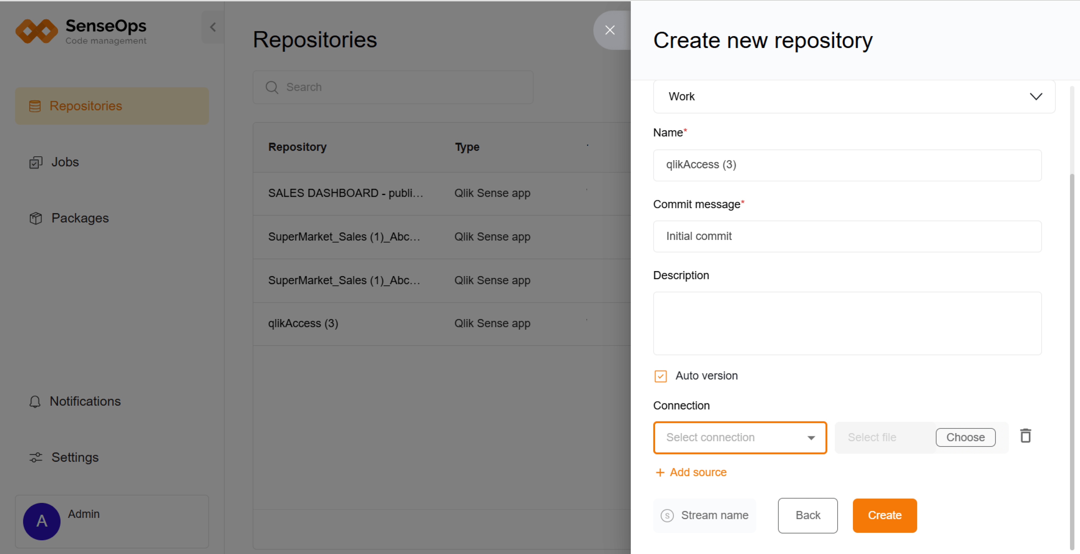Delete the connection source with trash icon
This screenshot has height=554, width=1080.
click(1025, 436)
